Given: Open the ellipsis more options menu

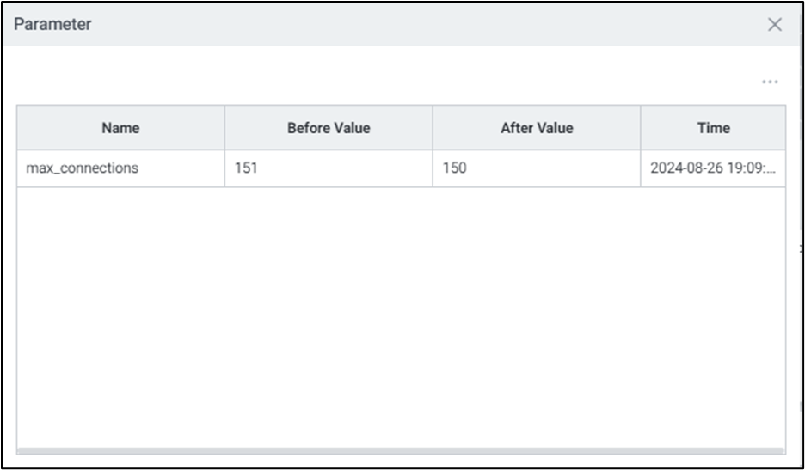Looking at the screenshot, I should coord(769,82).
